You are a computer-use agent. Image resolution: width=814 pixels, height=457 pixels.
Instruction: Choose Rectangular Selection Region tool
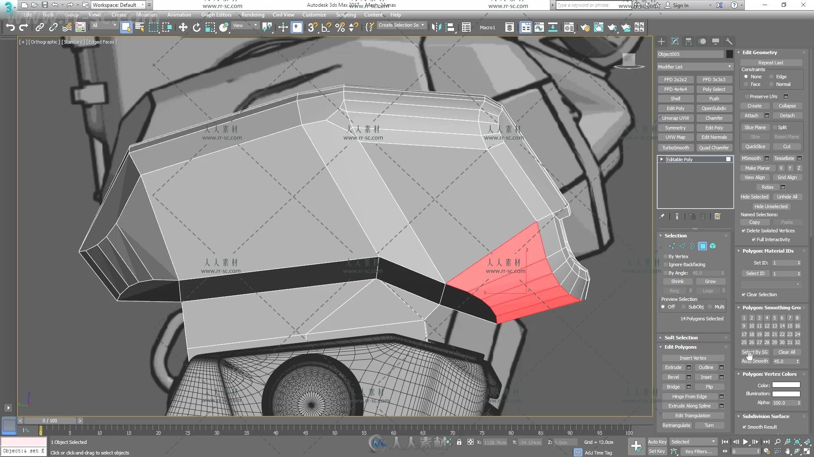pyautogui.click(x=153, y=28)
